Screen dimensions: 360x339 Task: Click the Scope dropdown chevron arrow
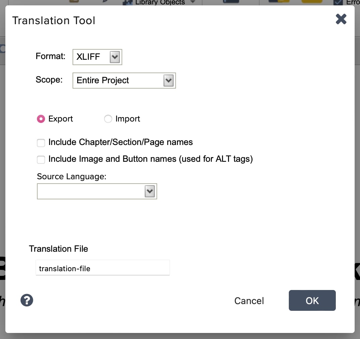point(168,81)
